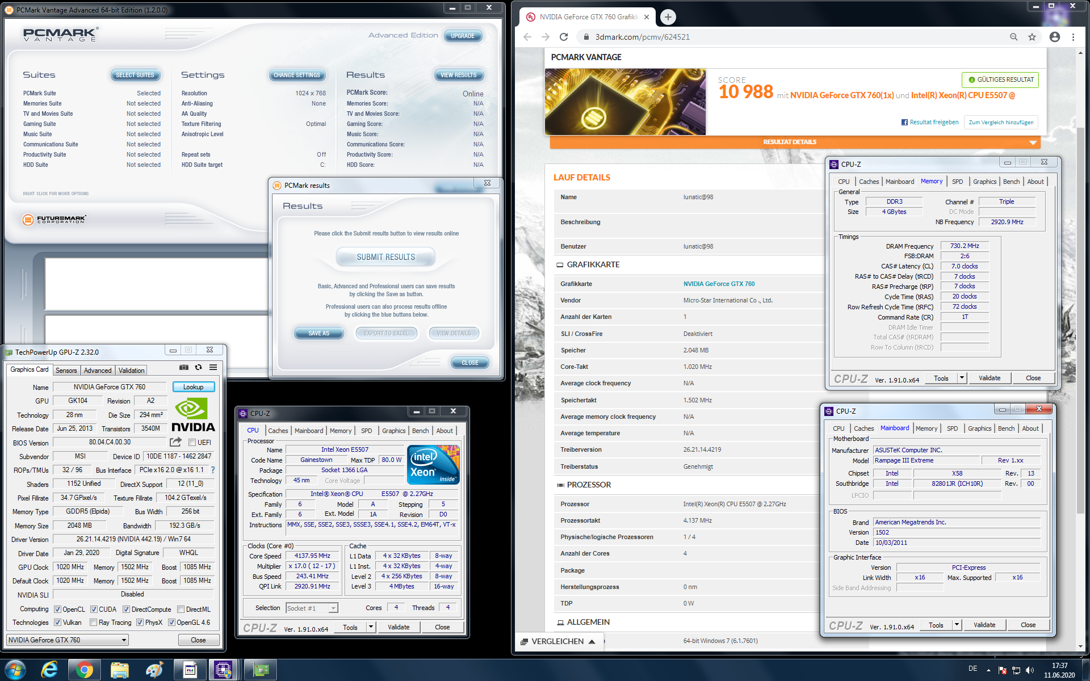The image size is (1090, 681).
Task: Click the Lookup button in GPU-Z
Action: tap(193, 387)
